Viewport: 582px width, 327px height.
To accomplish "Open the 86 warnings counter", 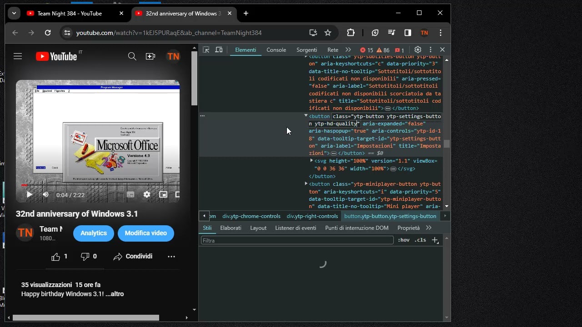I will point(383,50).
